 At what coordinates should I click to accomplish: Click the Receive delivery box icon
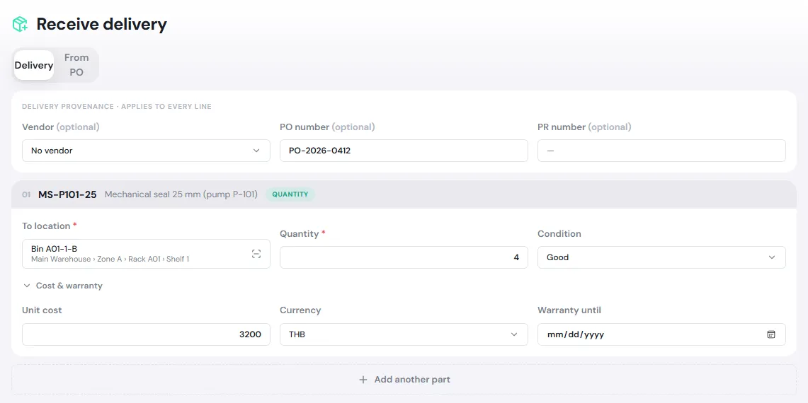[21, 24]
